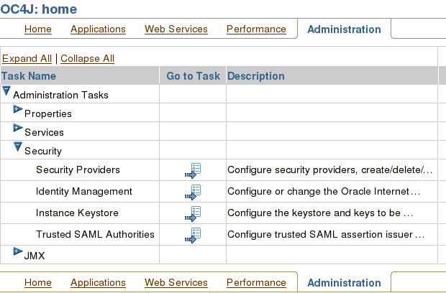Click Identity Management go-to-task icon
446x293 pixels.
193,192
